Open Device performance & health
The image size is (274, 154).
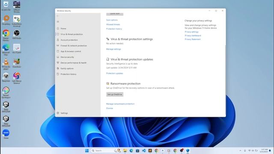(x=73, y=63)
